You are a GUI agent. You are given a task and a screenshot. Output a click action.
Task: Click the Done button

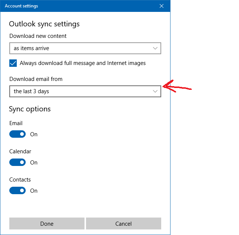pyautogui.click(x=47, y=223)
